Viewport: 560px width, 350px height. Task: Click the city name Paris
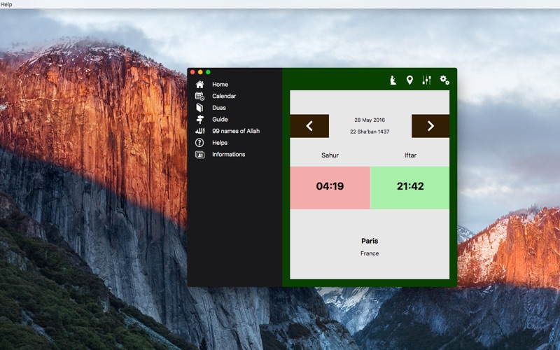370,241
